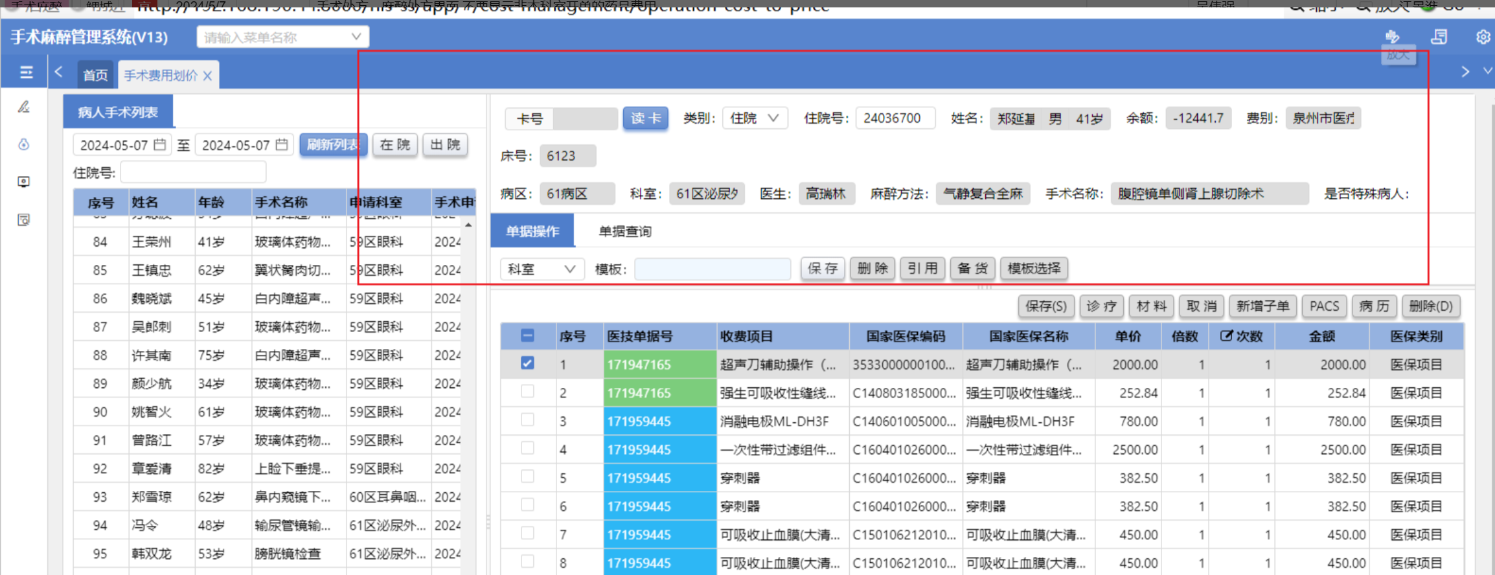Filter by 出院 patients
Viewport: 1495px width, 575px height.
pyautogui.click(x=445, y=144)
